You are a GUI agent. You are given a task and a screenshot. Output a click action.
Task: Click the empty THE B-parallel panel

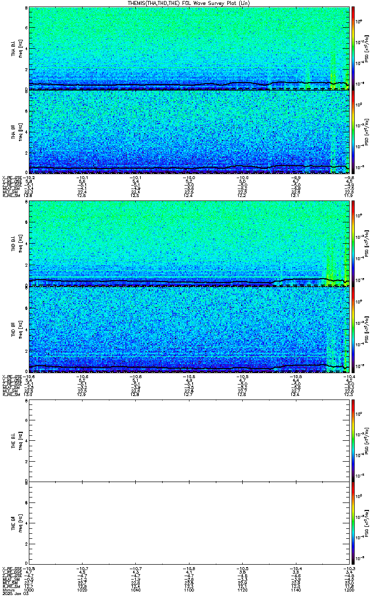[x=189, y=524]
